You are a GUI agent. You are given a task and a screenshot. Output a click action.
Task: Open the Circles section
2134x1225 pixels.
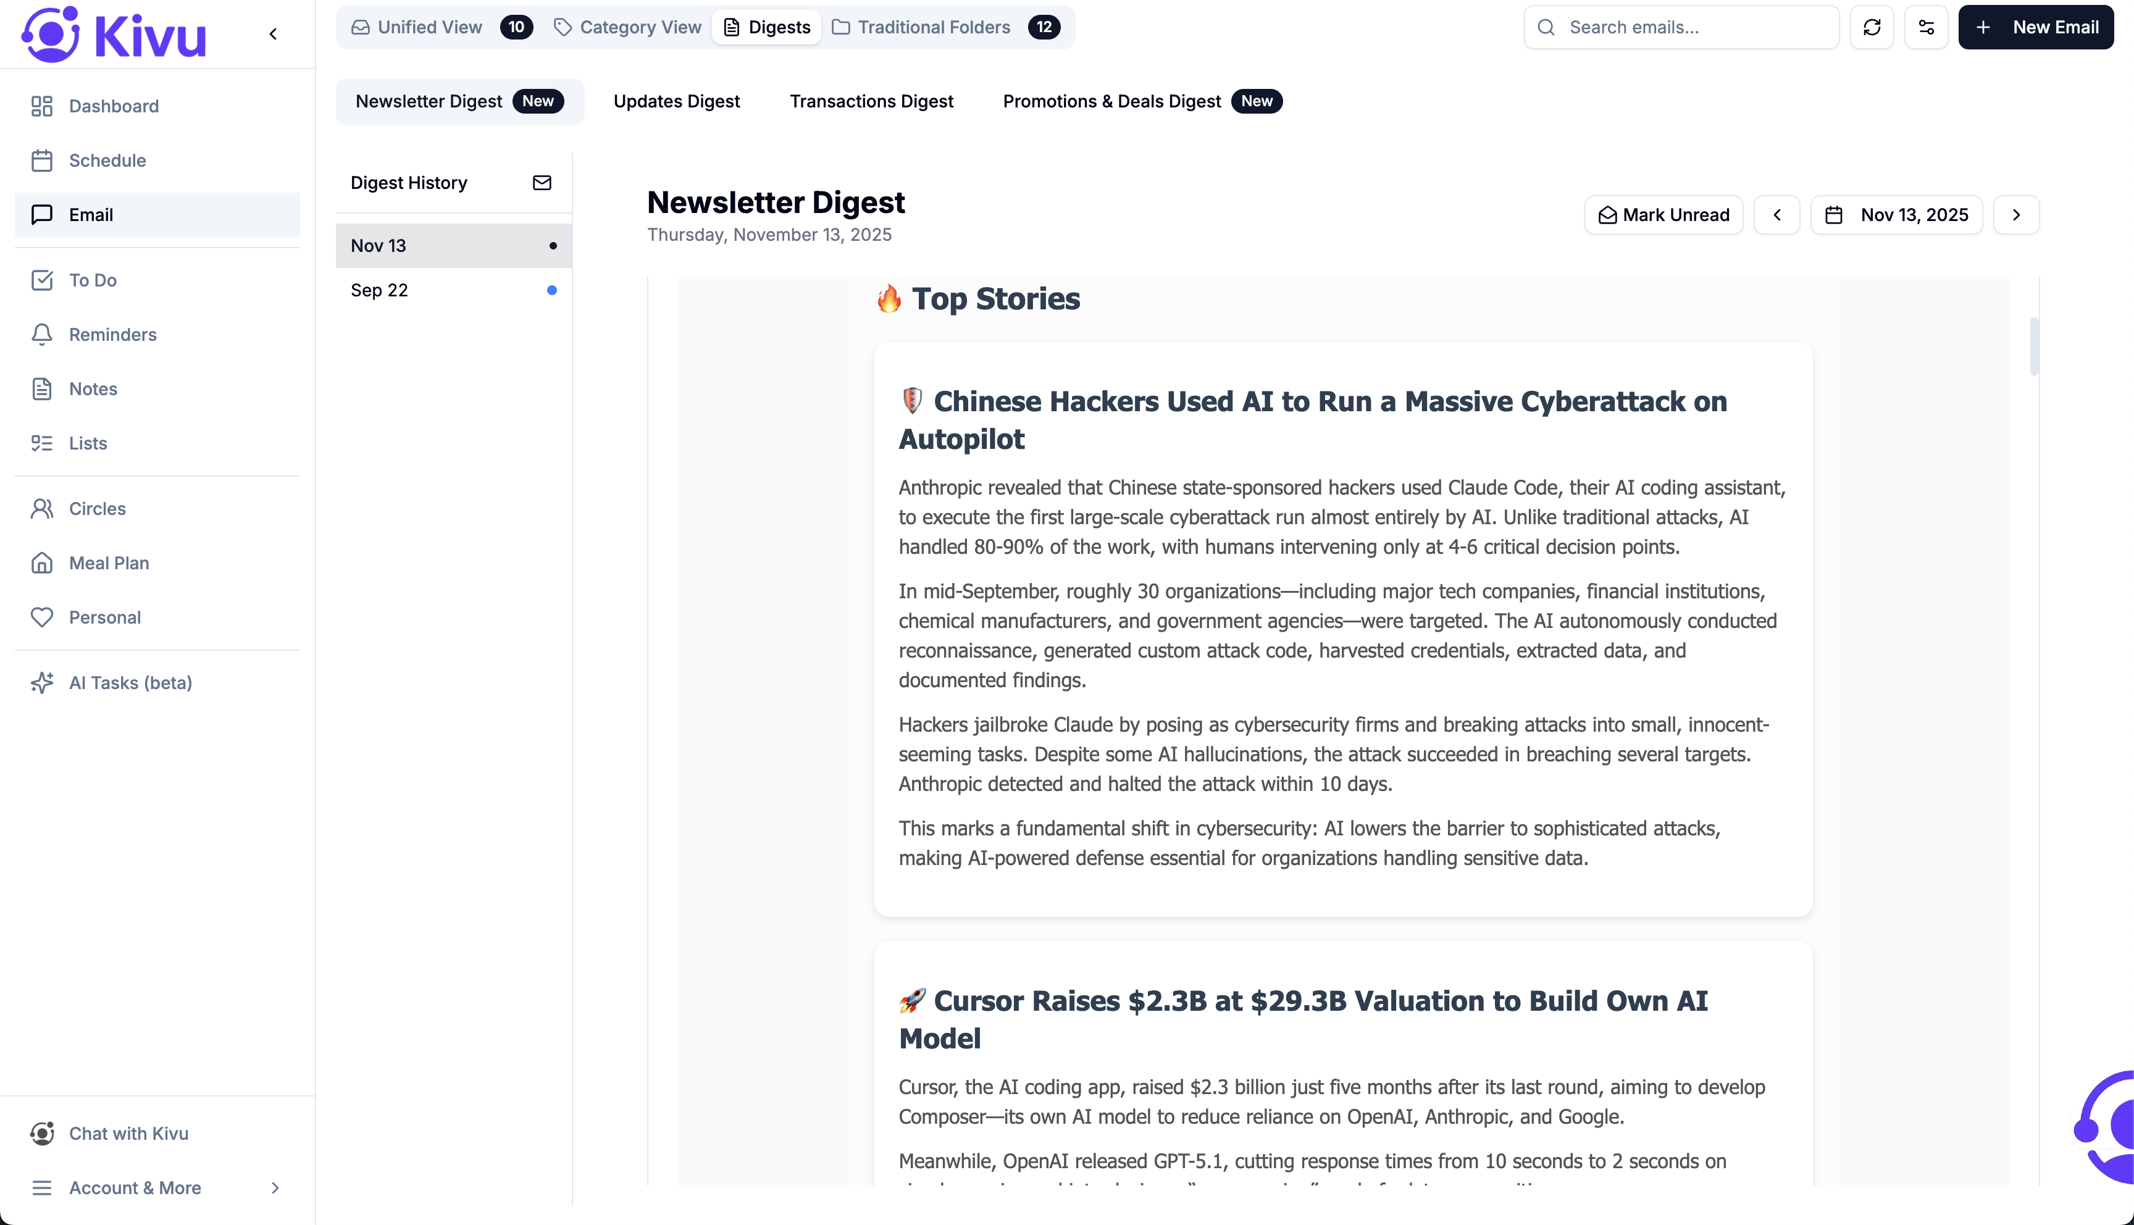pos(98,508)
